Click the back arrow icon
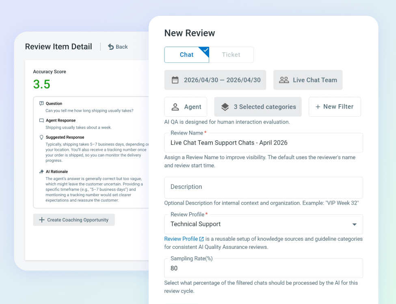The width and height of the screenshot is (396, 304). (111, 47)
